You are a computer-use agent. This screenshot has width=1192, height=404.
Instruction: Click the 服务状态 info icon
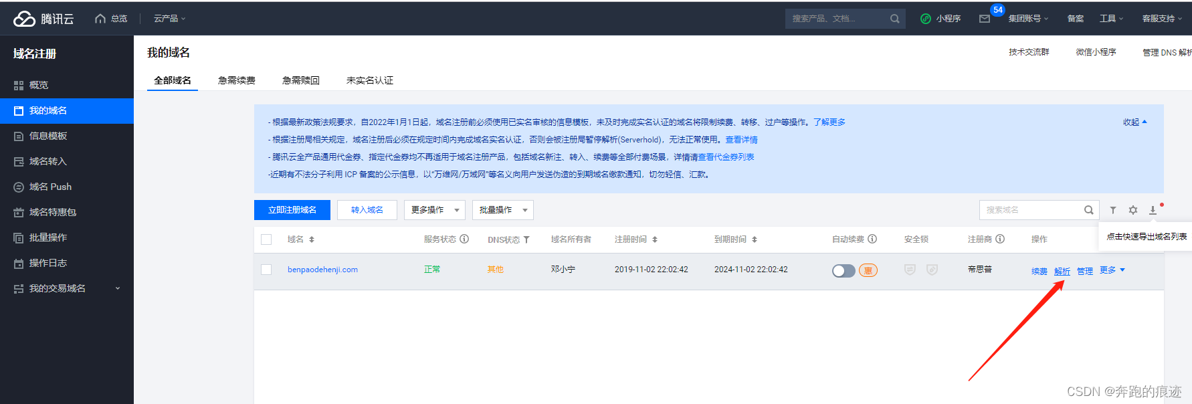[464, 239]
